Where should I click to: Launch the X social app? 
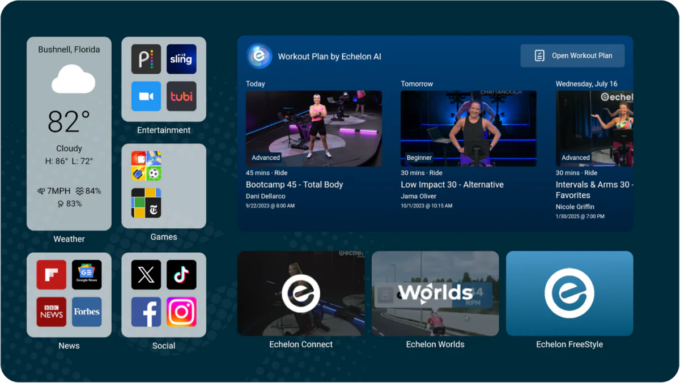(146, 275)
